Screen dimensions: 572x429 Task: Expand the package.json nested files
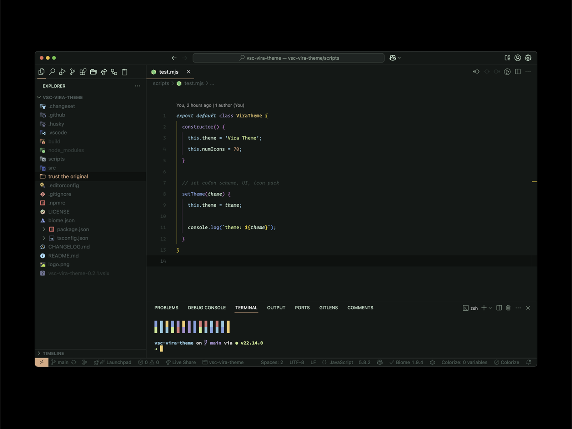44,229
